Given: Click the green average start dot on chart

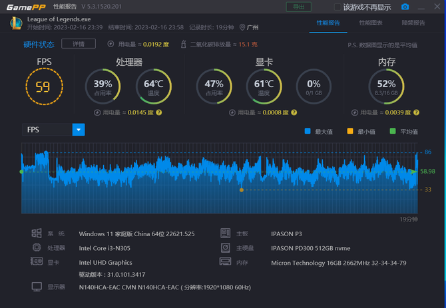Looking at the screenshot, I should [21, 172].
